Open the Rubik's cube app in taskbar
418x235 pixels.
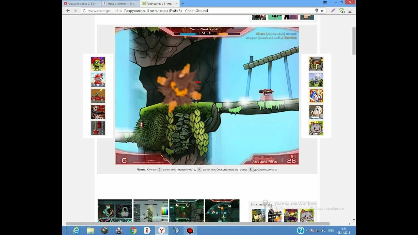[104, 230]
